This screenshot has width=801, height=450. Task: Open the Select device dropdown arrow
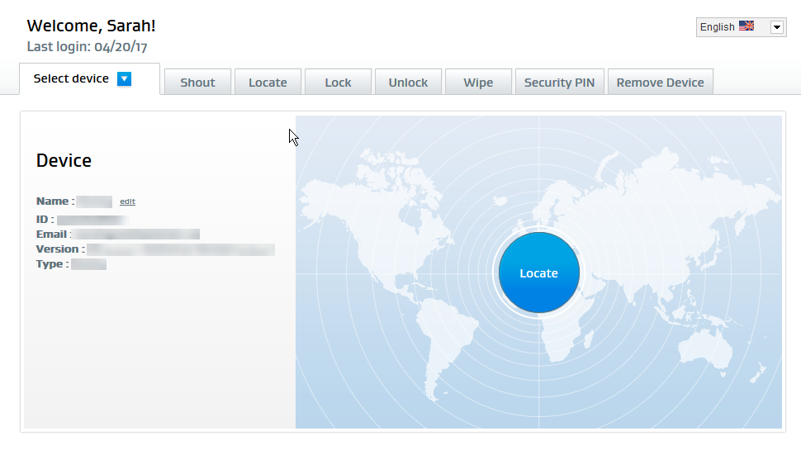124,78
